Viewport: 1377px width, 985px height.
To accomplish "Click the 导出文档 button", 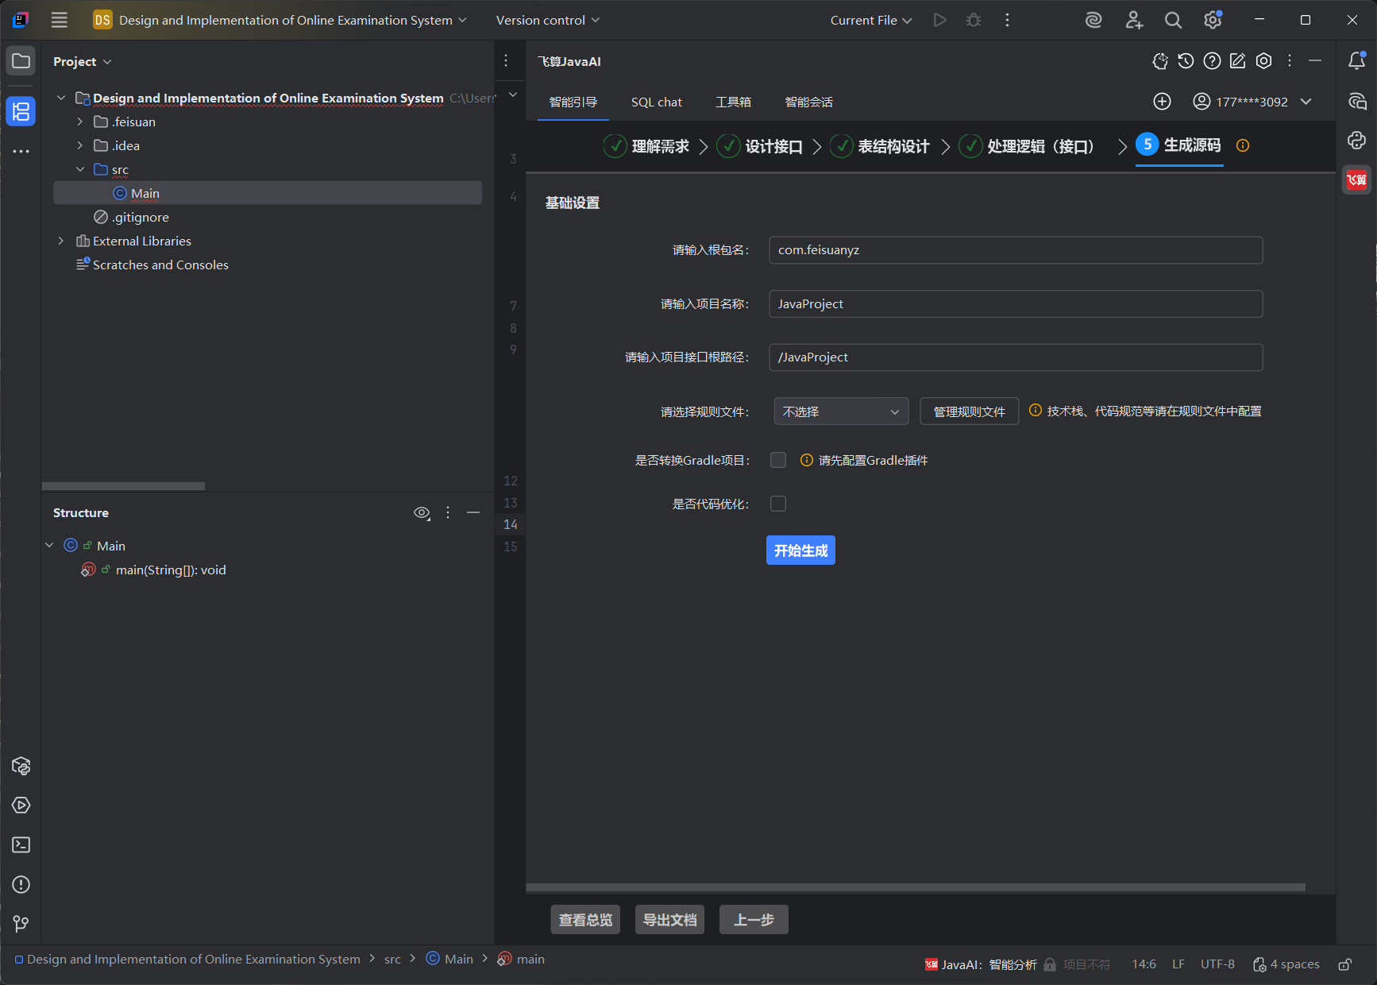I will [669, 920].
